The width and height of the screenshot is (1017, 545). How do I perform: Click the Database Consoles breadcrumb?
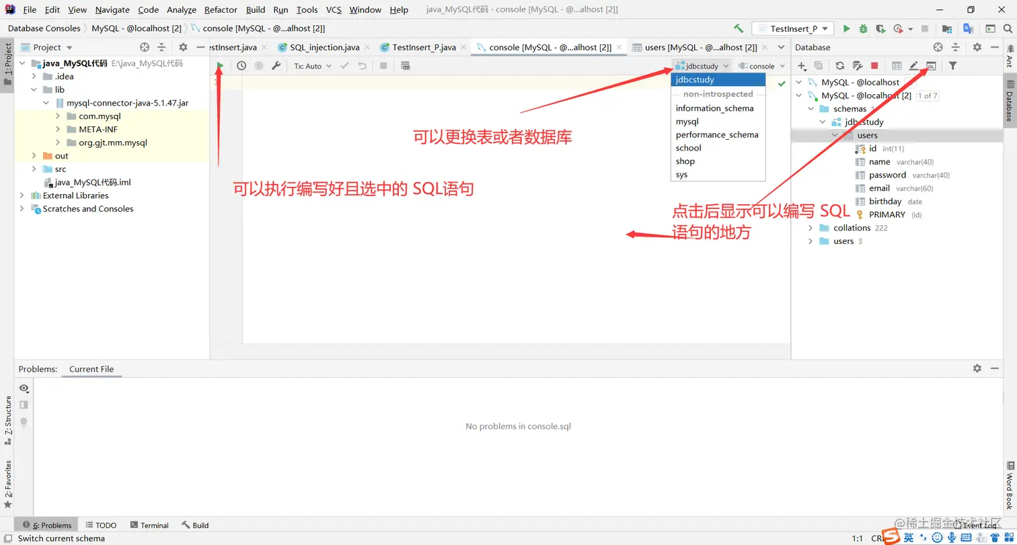point(44,28)
